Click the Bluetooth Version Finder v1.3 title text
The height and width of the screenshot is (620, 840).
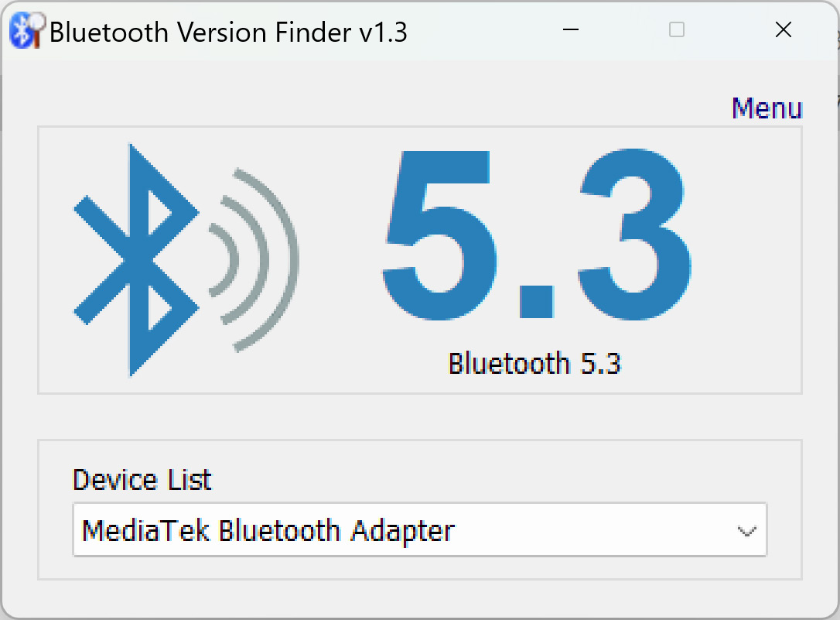tap(229, 33)
